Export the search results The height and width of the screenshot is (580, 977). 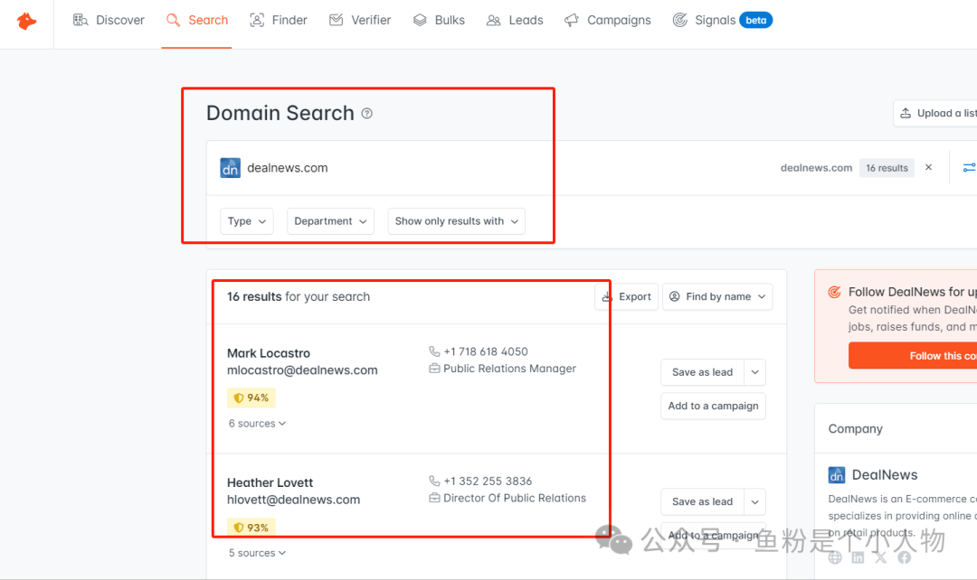(x=626, y=297)
